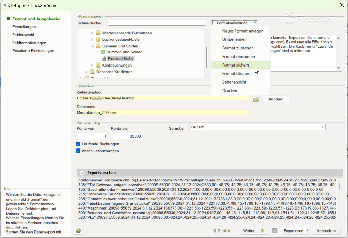The width and height of the screenshot is (348, 238).
Task: Select Format einspielen menu entry
Action: (241, 57)
